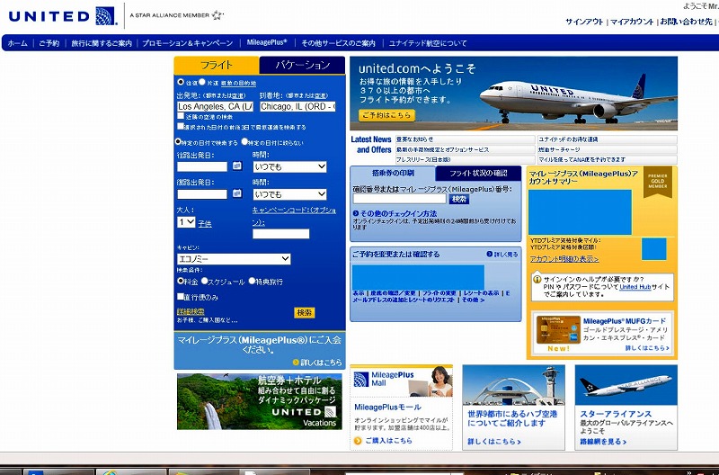The width and height of the screenshot is (719, 475).
Task: Click blue 検索 button beside confirmation number
Action: tap(458, 199)
